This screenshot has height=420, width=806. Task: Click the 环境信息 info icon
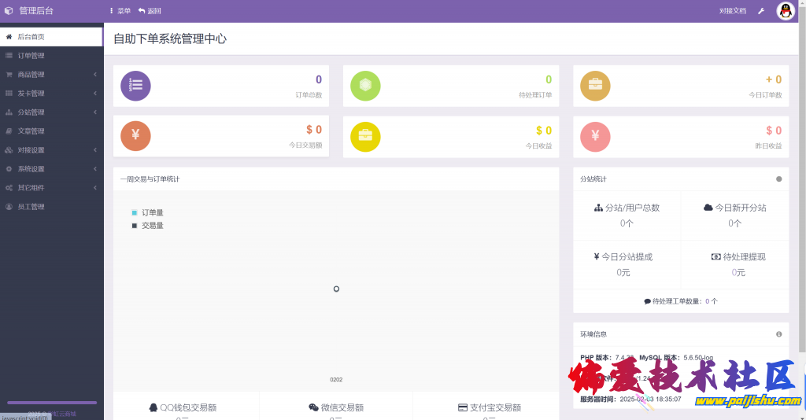tap(779, 334)
